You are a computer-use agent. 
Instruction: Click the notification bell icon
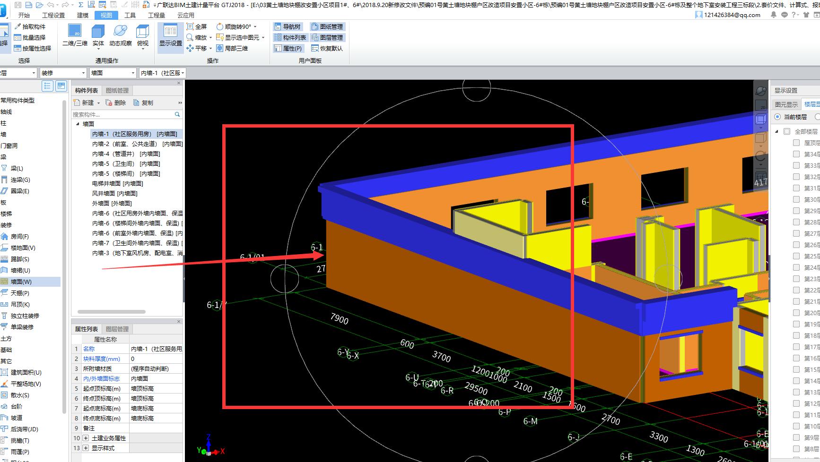(774, 15)
